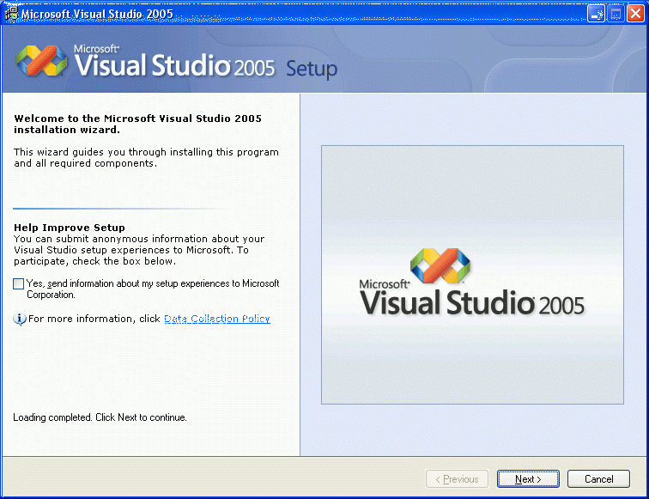
Task: Click the "Loading completed" status message
Action: pyautogui.click(x=100, y=417)
